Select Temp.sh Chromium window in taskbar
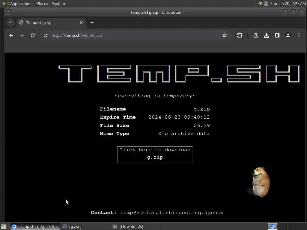The width and height of the screenshot is (307, 230). coord(35,226)
